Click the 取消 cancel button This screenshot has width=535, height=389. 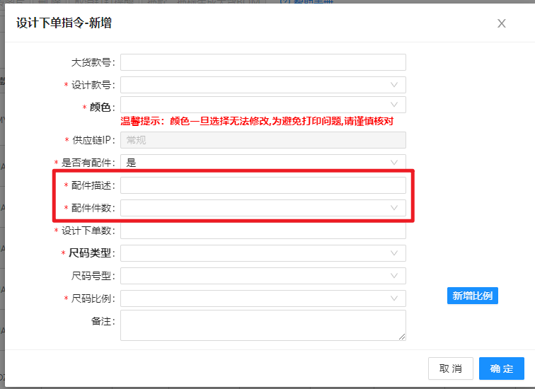point(450,368)
